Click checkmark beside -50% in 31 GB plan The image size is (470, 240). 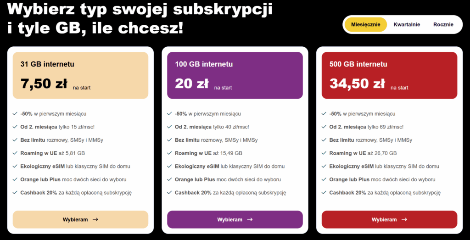click(15, 113)
